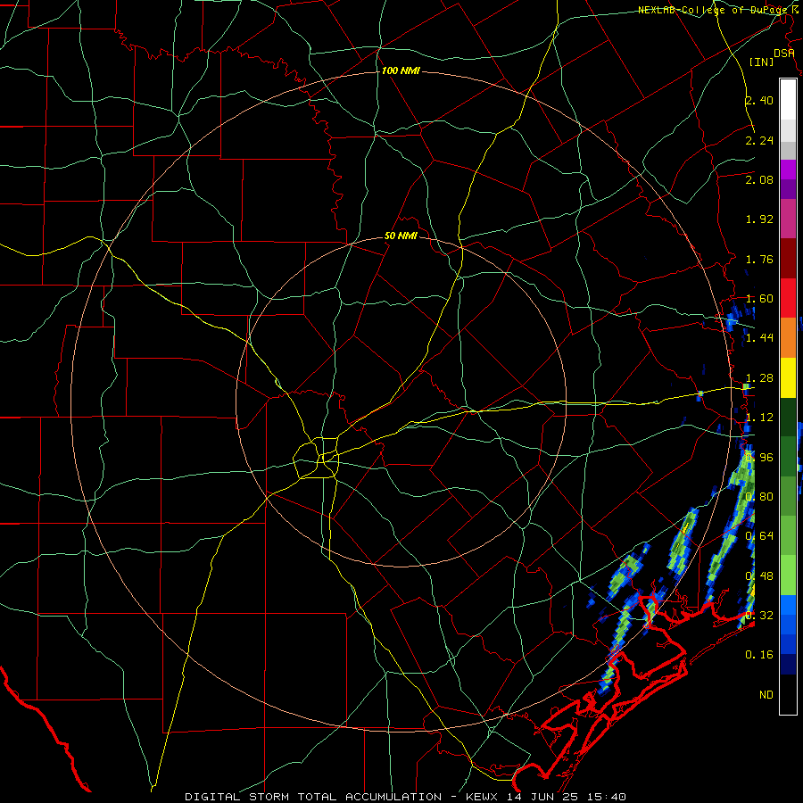This screenshot has height=803, width=803.
Task: Click the 50 NMI range ring label
Action: 401,236
